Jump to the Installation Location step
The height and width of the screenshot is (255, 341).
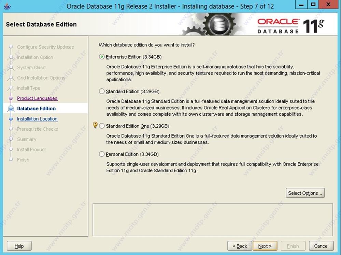(x=37, y=119)
